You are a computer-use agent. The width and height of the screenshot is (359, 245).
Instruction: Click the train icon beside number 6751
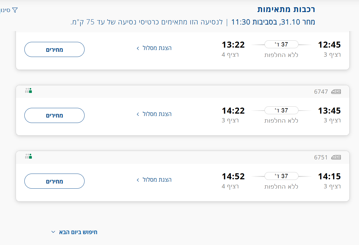pyautogui.click(x=336, y=157)
